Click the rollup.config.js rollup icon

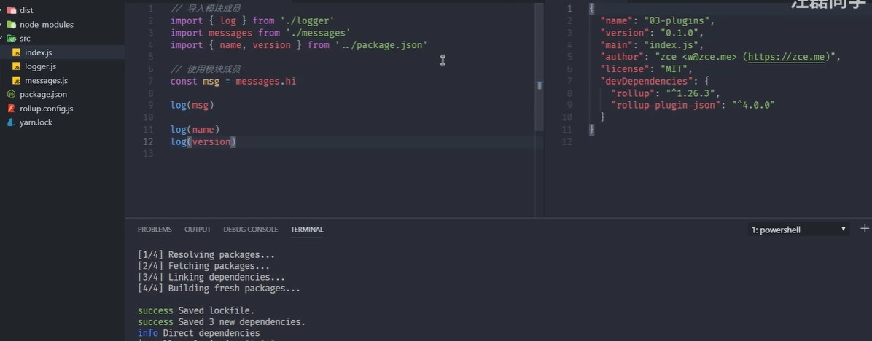[x=12, y=108]
